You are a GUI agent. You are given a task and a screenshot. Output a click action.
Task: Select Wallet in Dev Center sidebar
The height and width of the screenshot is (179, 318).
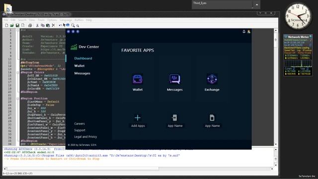point(79,66)
